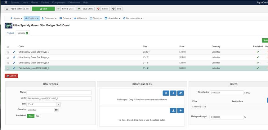Insert image link via chain icon
Image resolution: width=268 pixels, height=130 pixels.
point(181,93)
